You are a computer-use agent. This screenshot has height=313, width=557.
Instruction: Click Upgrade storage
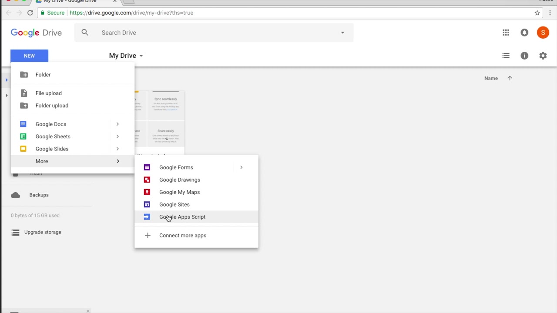tap(43, 232)
